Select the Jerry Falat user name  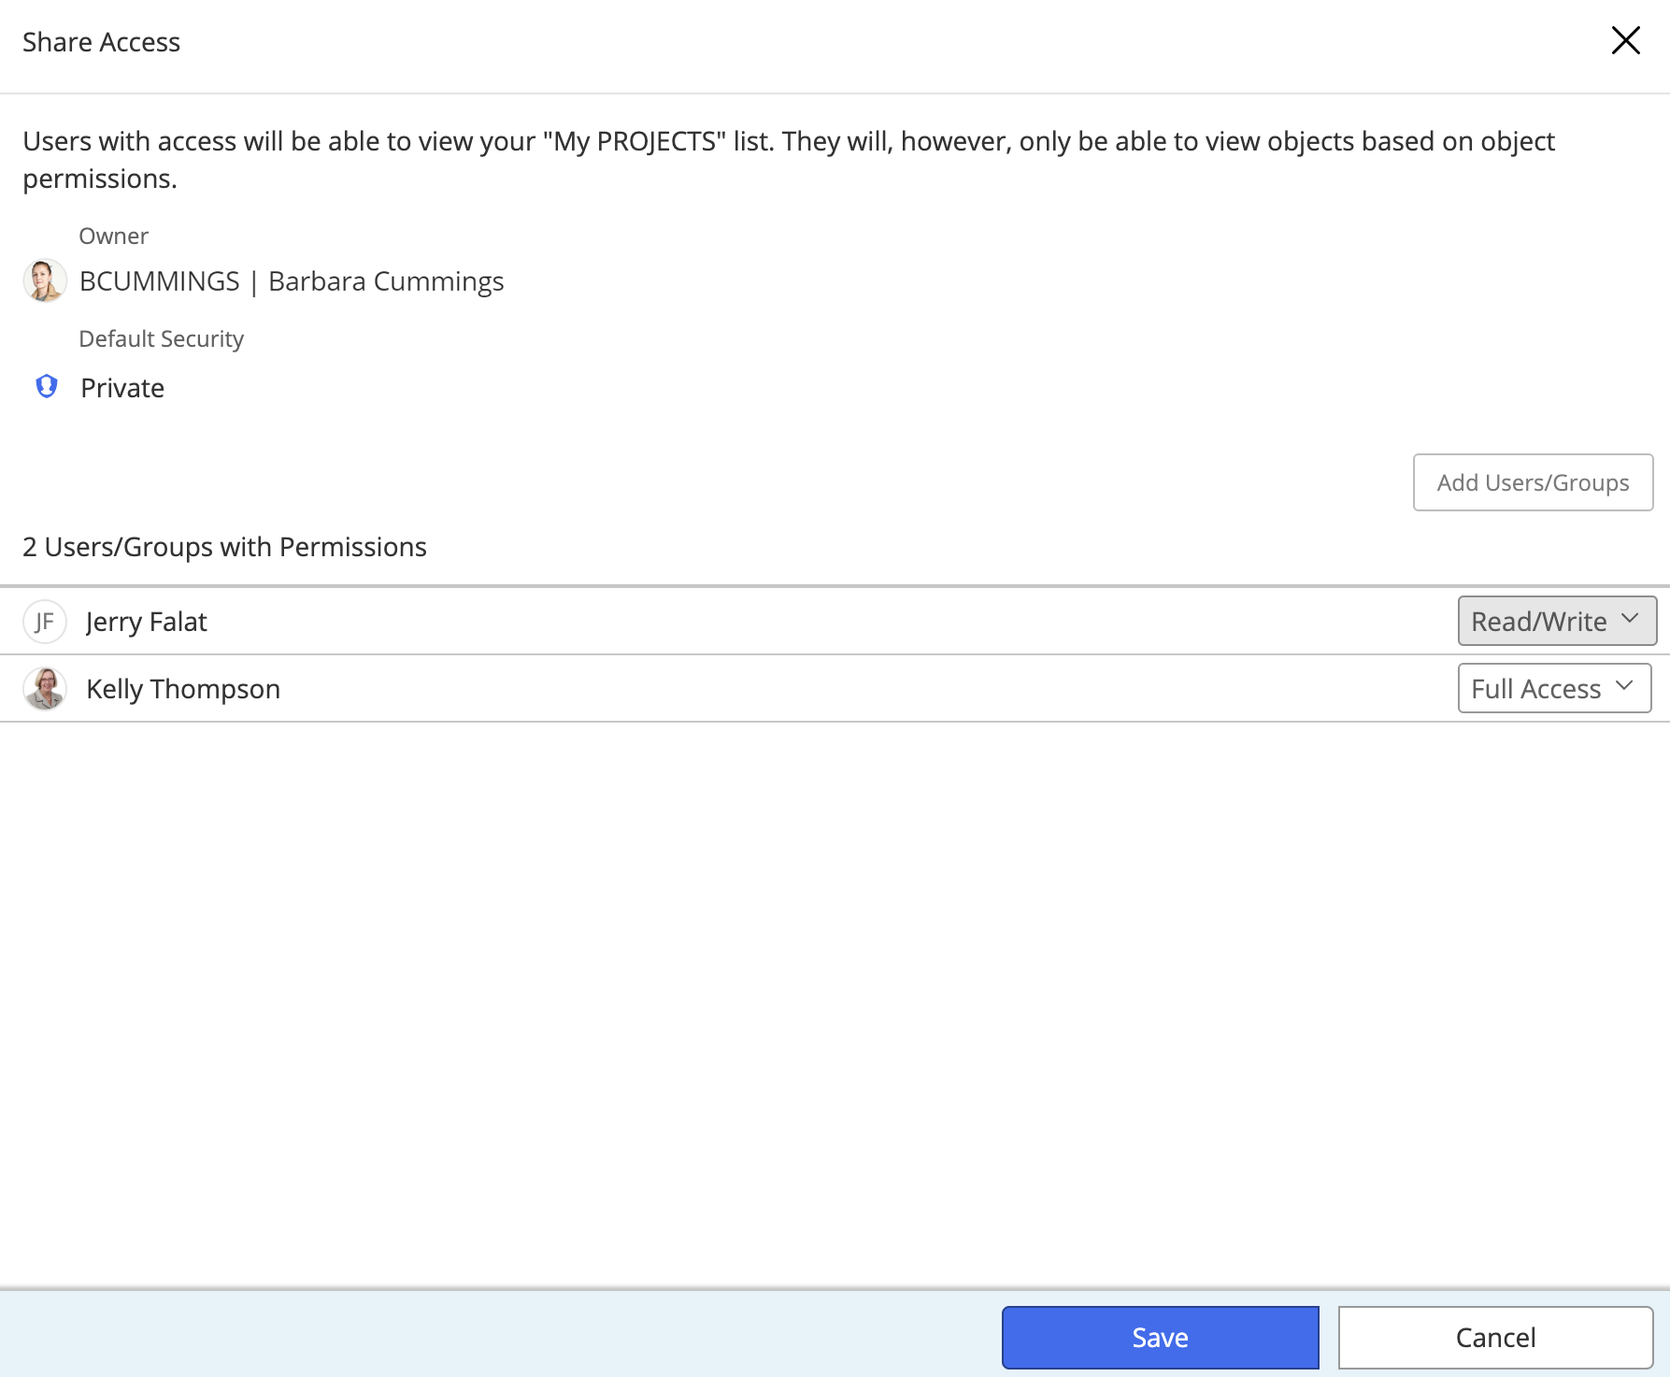click(x=147, y=622)
